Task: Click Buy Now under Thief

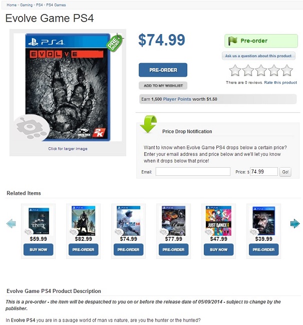Action: pyautogui.click(x=39, y=249)
